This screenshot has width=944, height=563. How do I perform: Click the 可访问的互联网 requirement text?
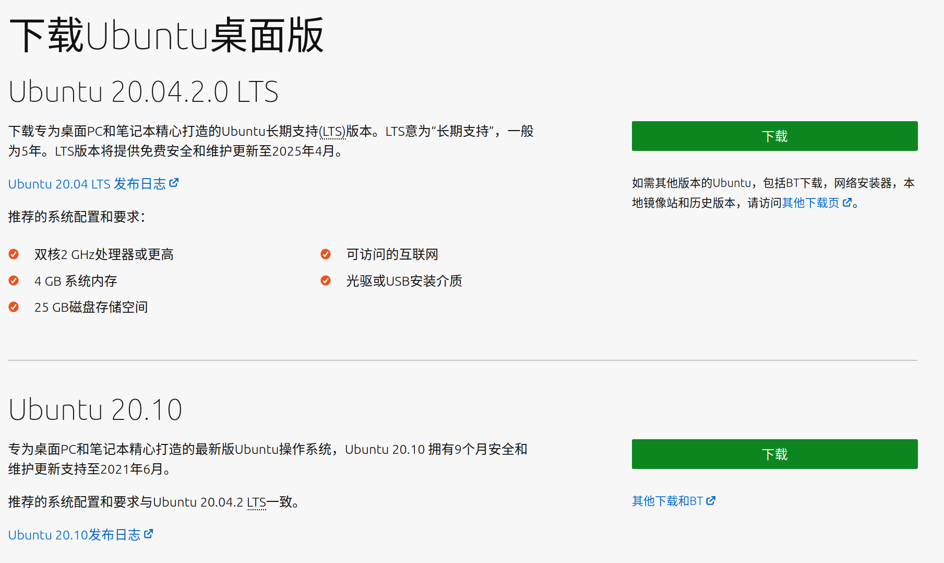pyautogui.click(x=392, y=254)
